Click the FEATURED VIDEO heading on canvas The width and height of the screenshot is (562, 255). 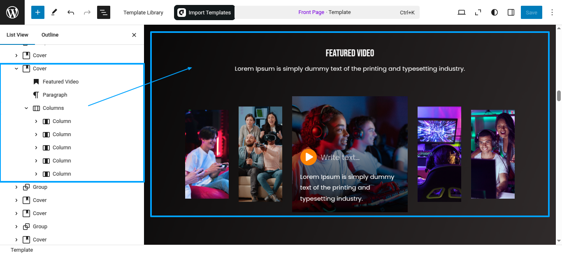(x=350, y=53)
